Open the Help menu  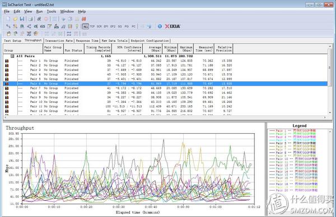click(82, 12)
